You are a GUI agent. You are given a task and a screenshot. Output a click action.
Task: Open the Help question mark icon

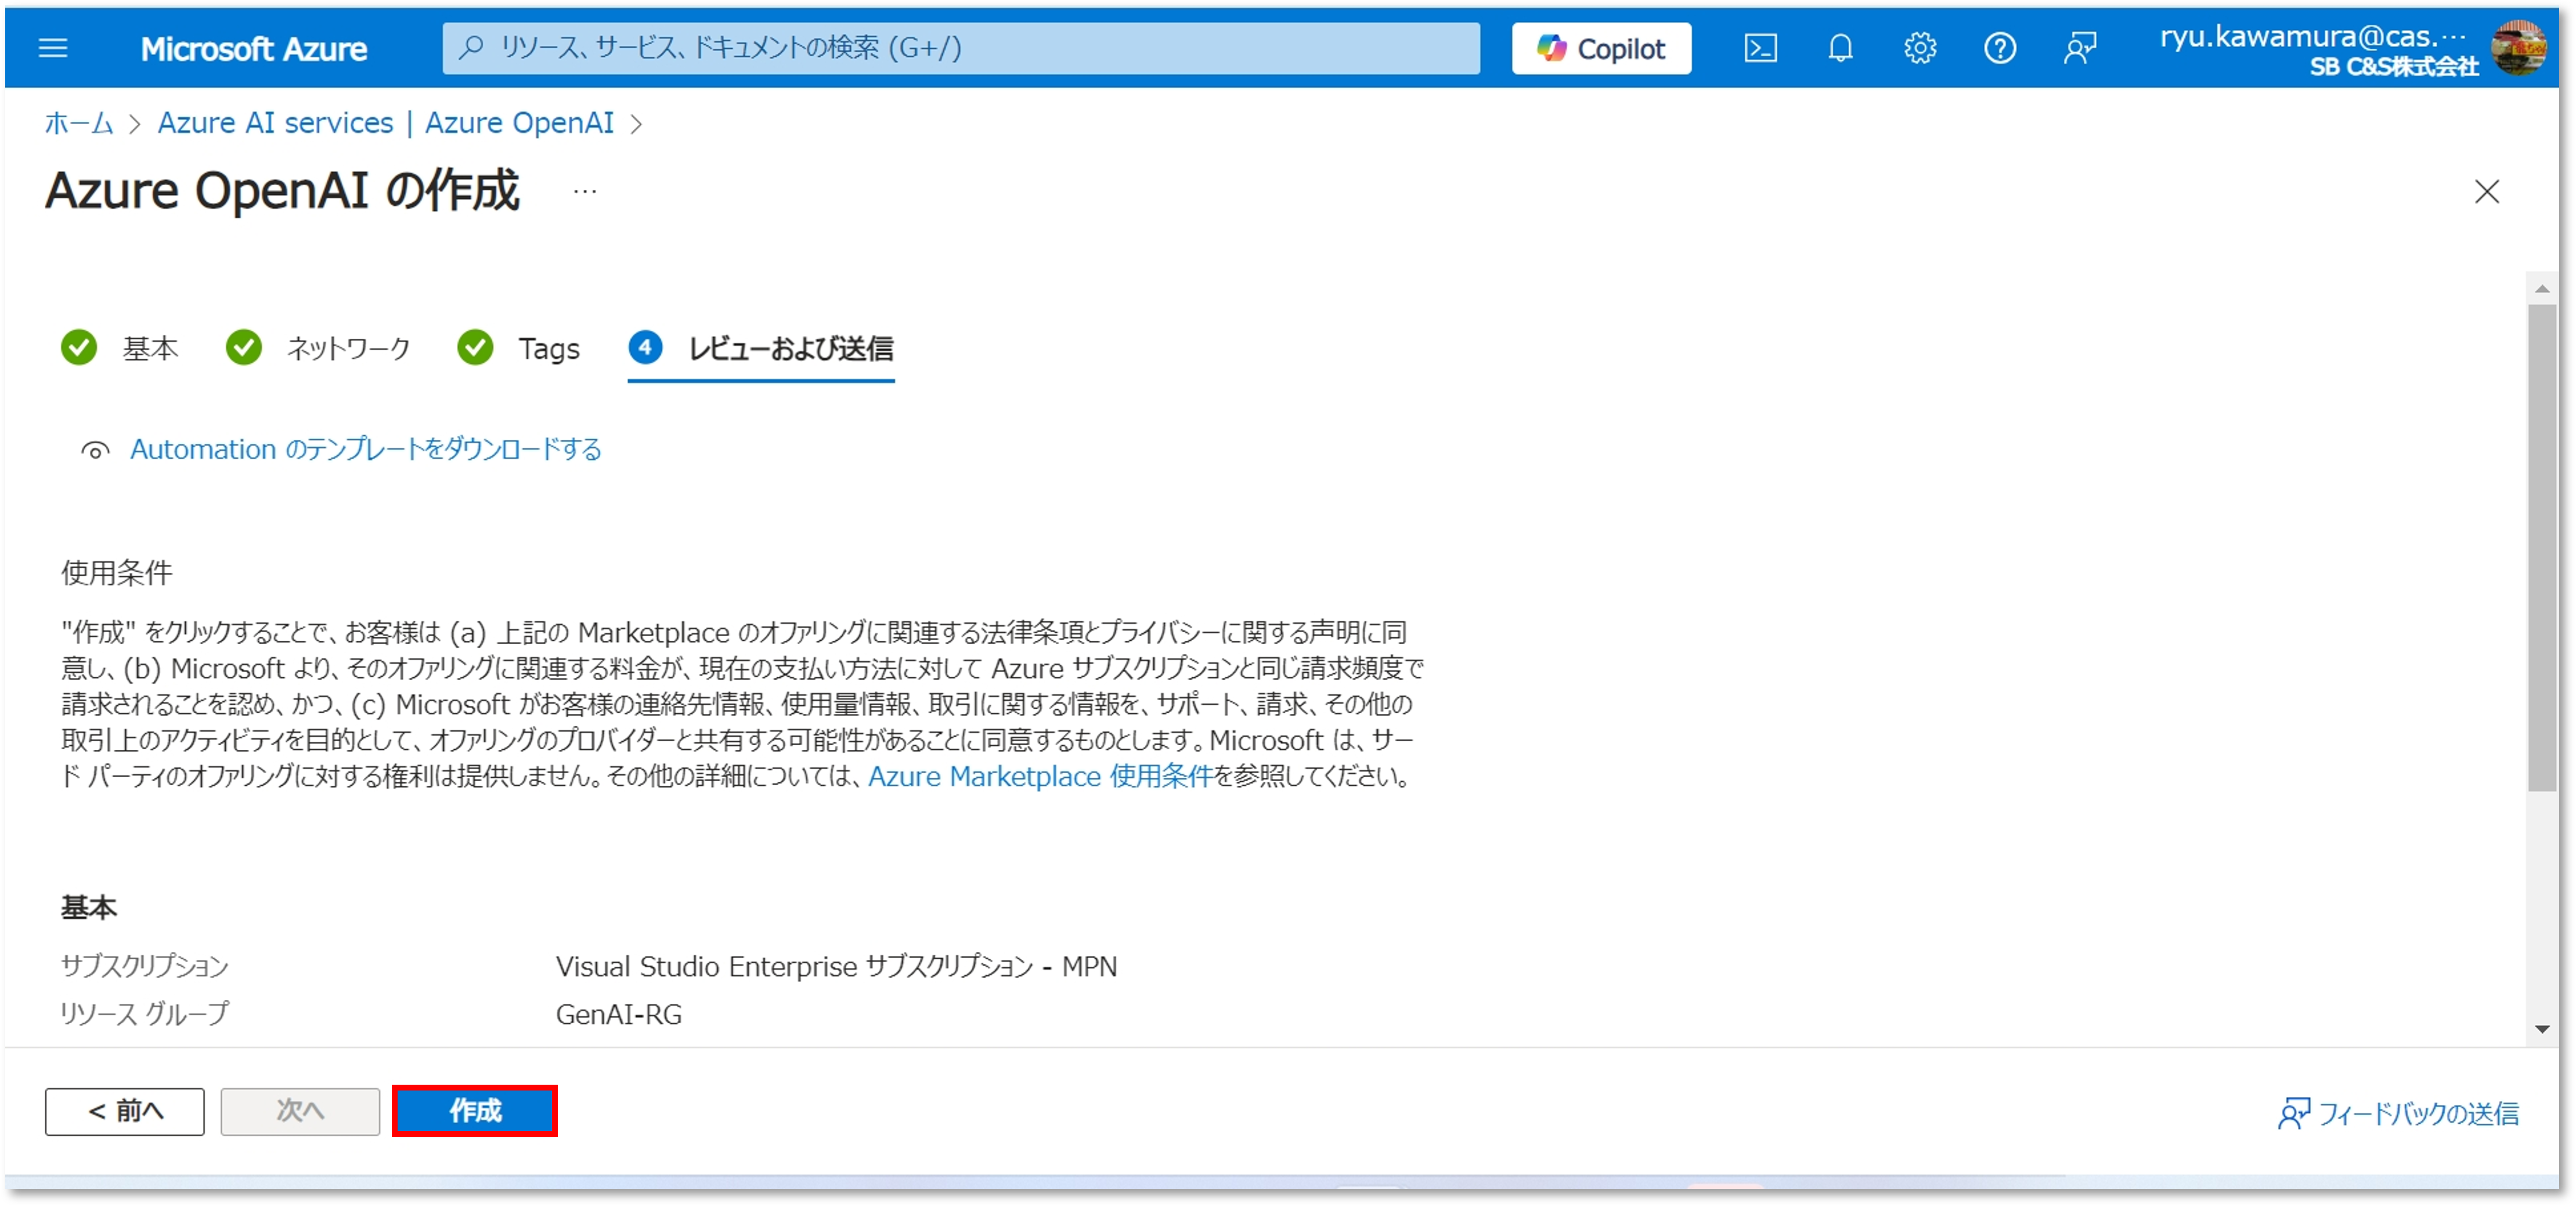(x=1999, y=48)
